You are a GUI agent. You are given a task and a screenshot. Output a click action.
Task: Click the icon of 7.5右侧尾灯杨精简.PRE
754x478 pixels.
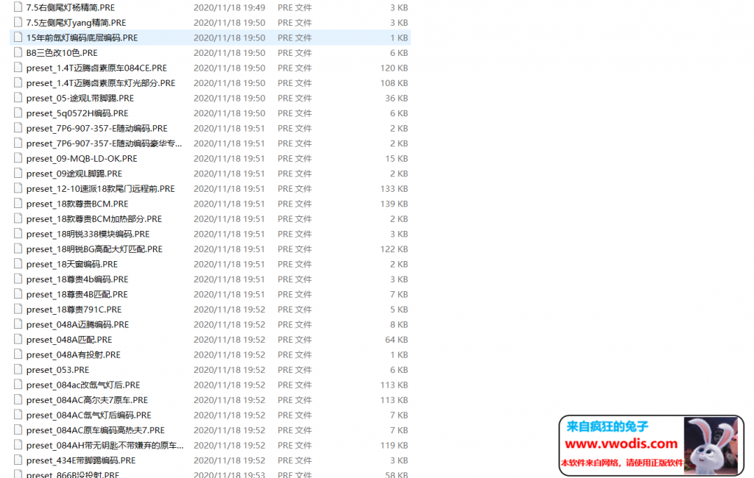(x=18, y=7)
